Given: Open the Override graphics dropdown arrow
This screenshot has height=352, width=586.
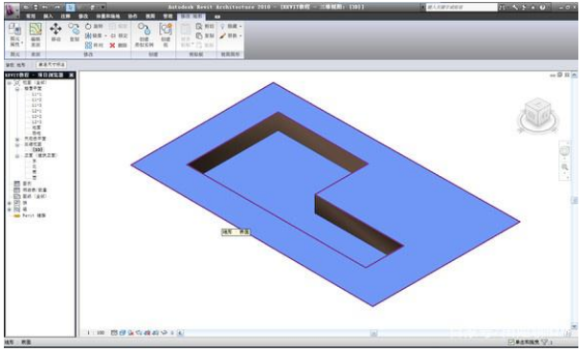Looking at the screenshot, I should [240, 35].
